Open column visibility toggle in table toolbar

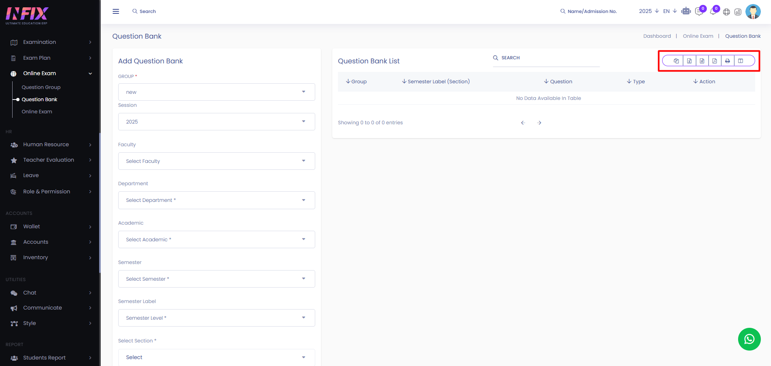click(741, 61)
